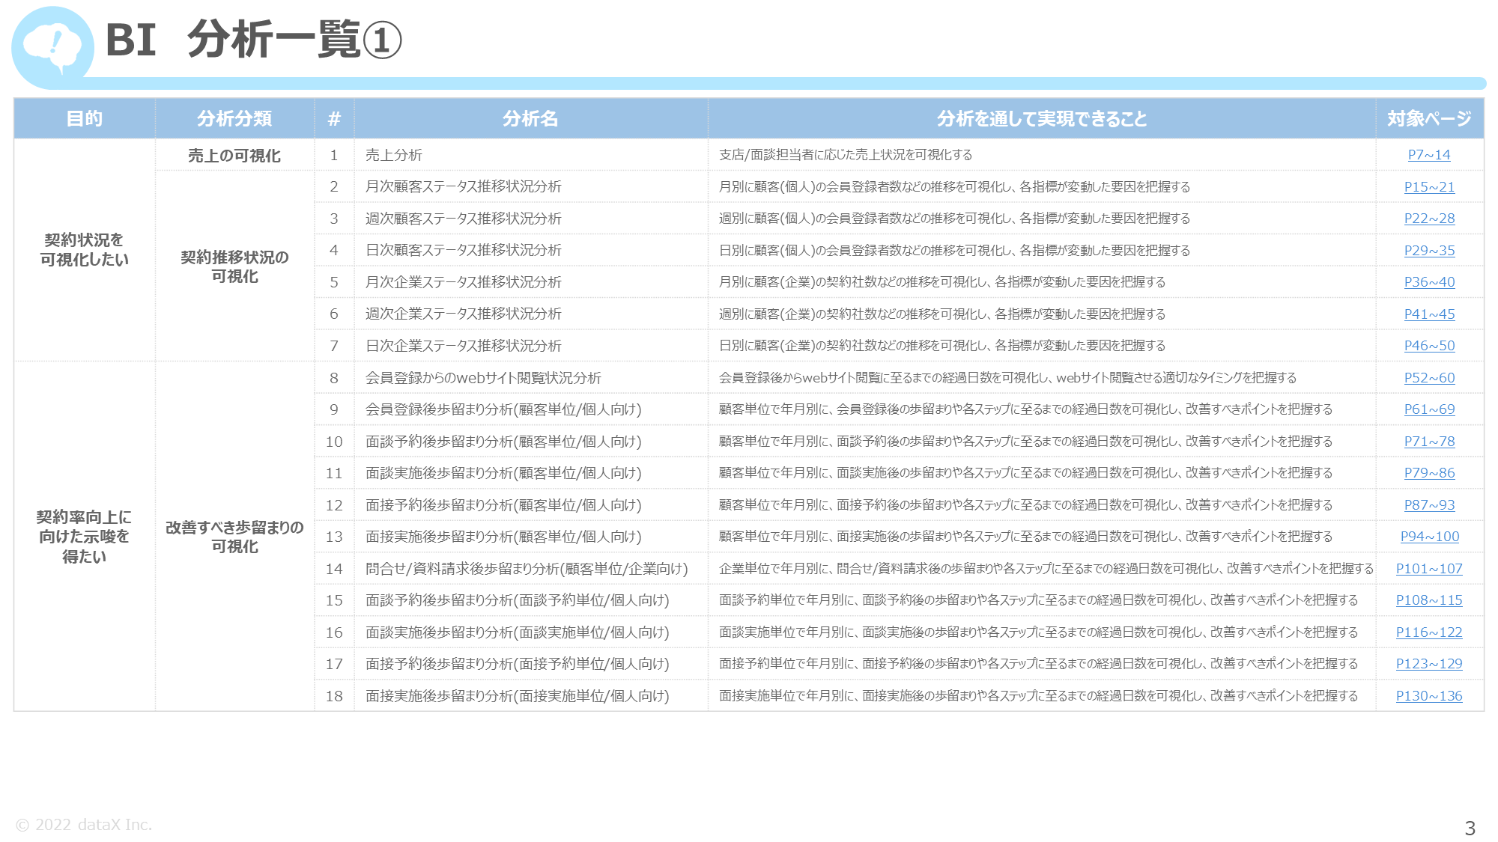Image resolution: width=1498 pixels, height=842 pixels.
Task: Select 週次企業ステータス推移状況分析 cell
Action: click(x=530, y=314)
